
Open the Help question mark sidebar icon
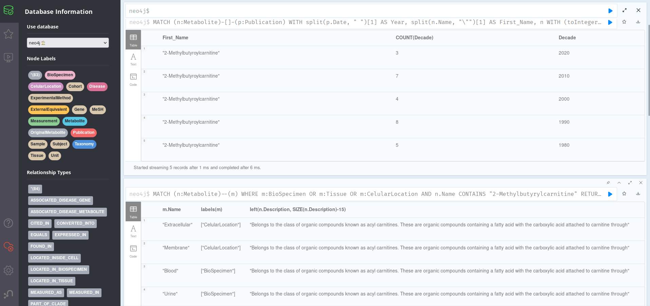pos(8,223)
